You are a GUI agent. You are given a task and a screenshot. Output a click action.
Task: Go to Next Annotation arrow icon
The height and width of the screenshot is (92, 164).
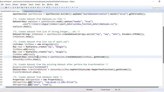pyautogui.click(x=60, y=7)
